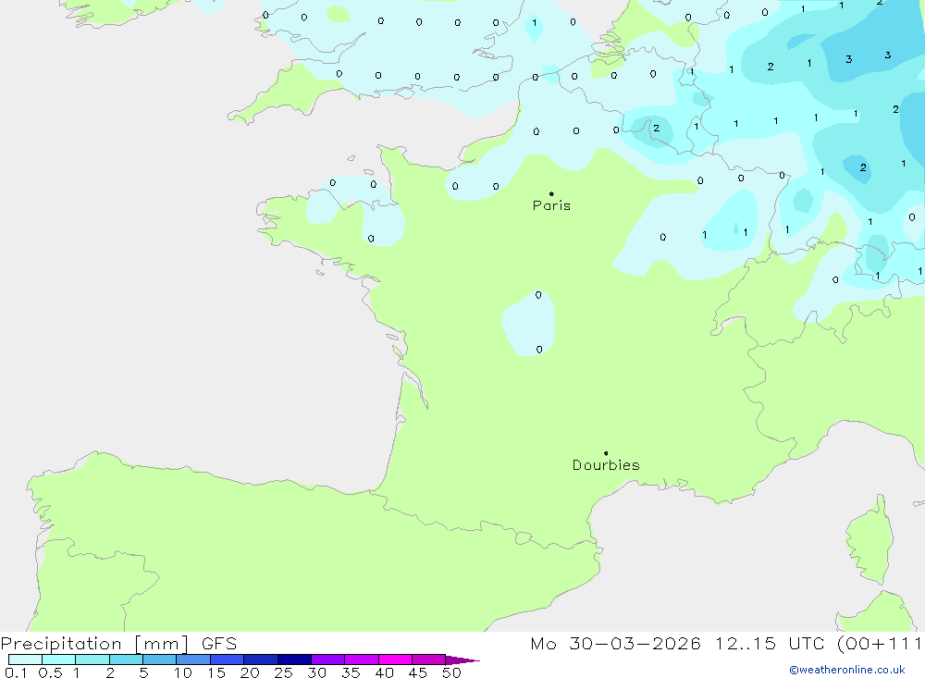Click the '12..15 UTC' time text
925x678 pixels.
click(770, 644)
